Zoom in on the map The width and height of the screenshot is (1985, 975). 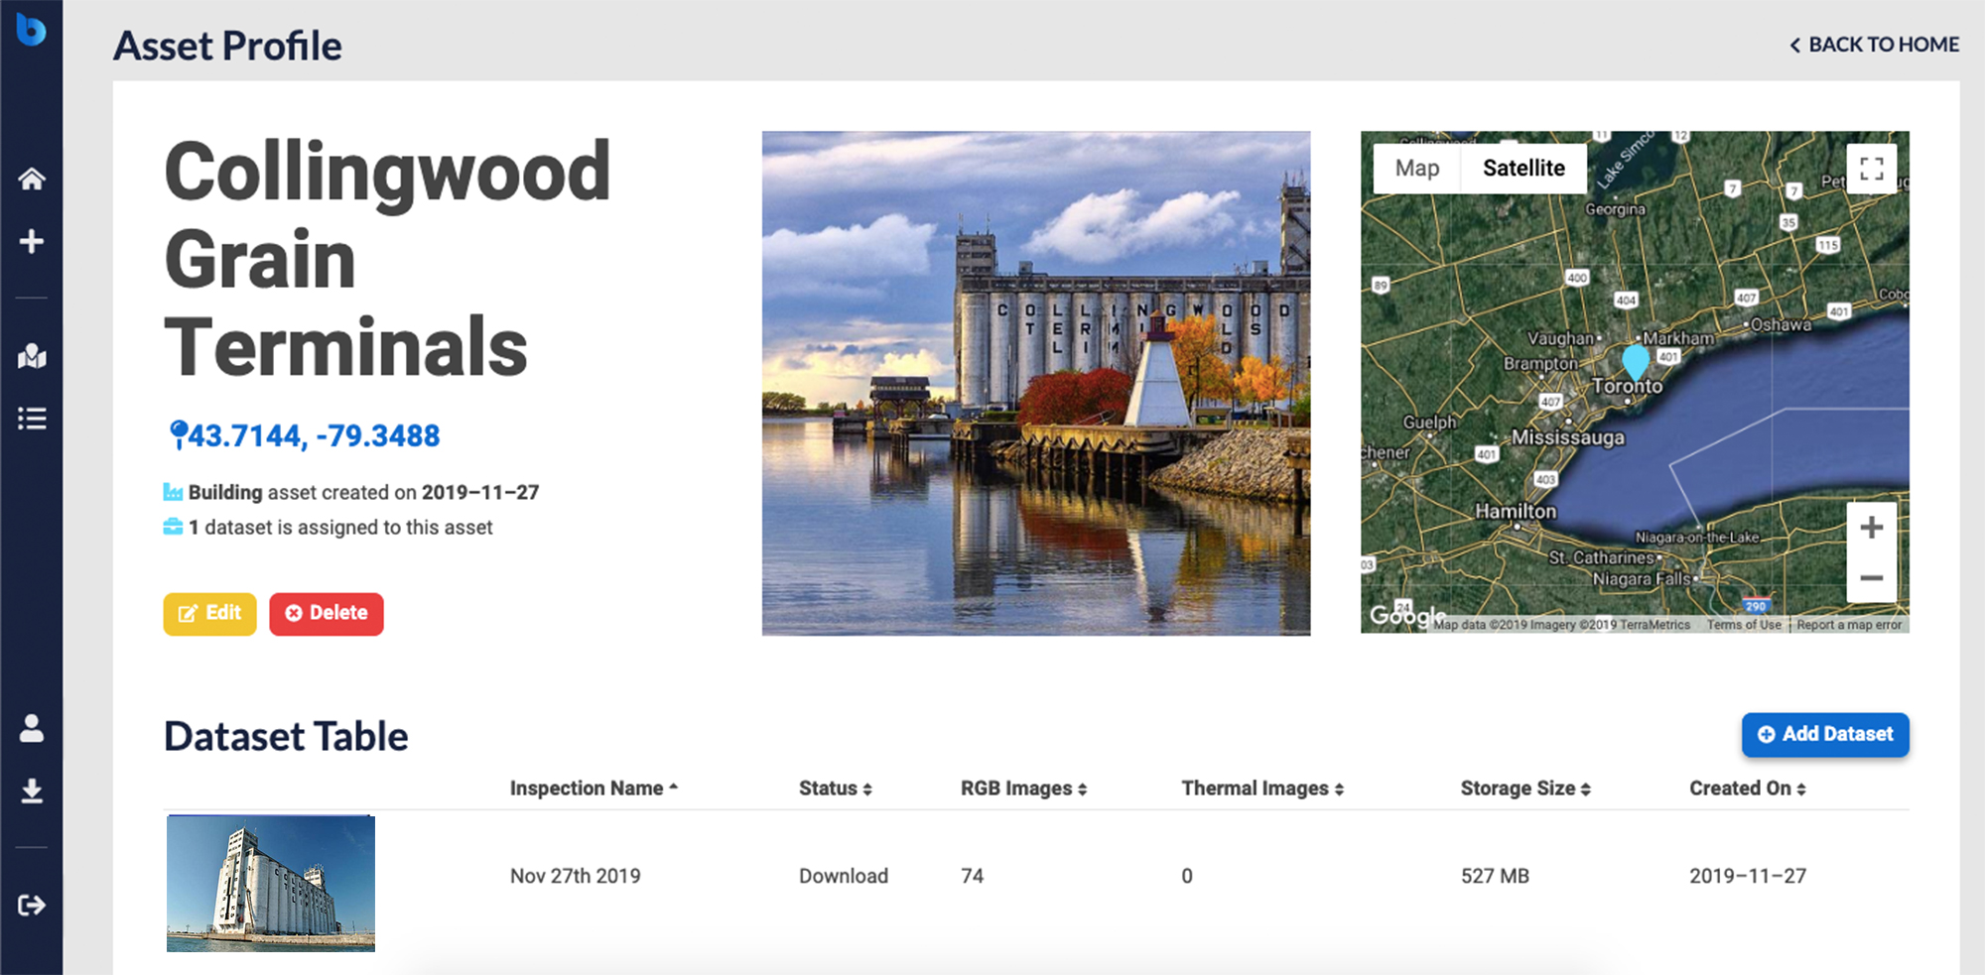(x=1871, y=527)
